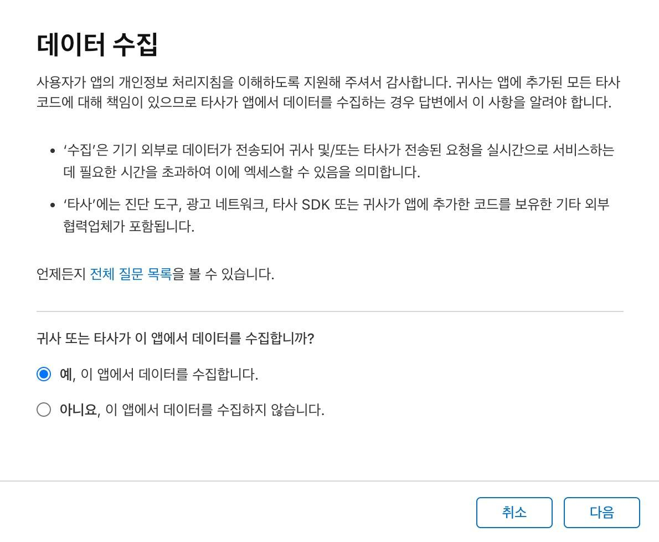Select the '아니요' radio button circle
Viewport: 659px width, 542px height.
(x=44, y=410)
